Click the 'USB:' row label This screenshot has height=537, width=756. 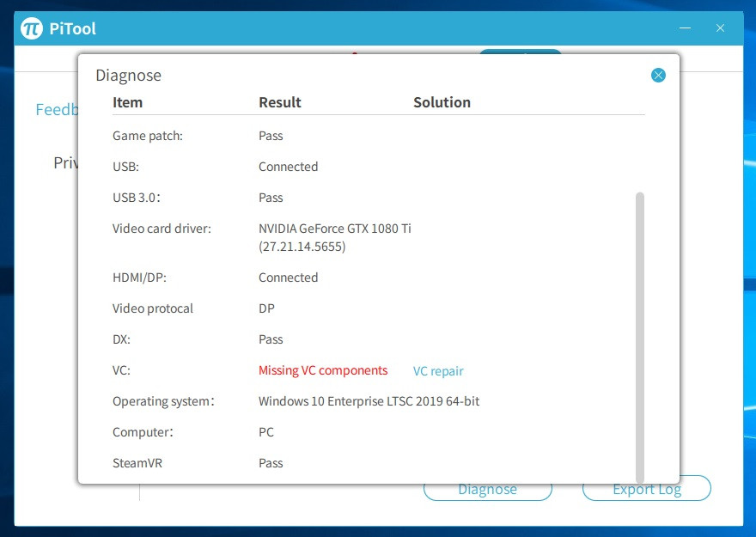tap(125, 167)
